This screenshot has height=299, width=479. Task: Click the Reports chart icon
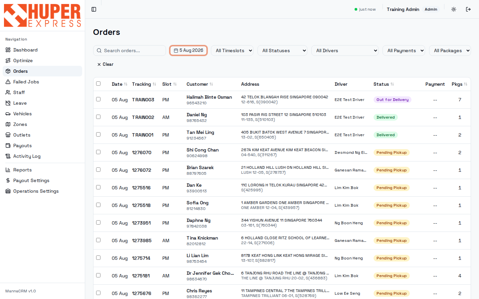8,170
